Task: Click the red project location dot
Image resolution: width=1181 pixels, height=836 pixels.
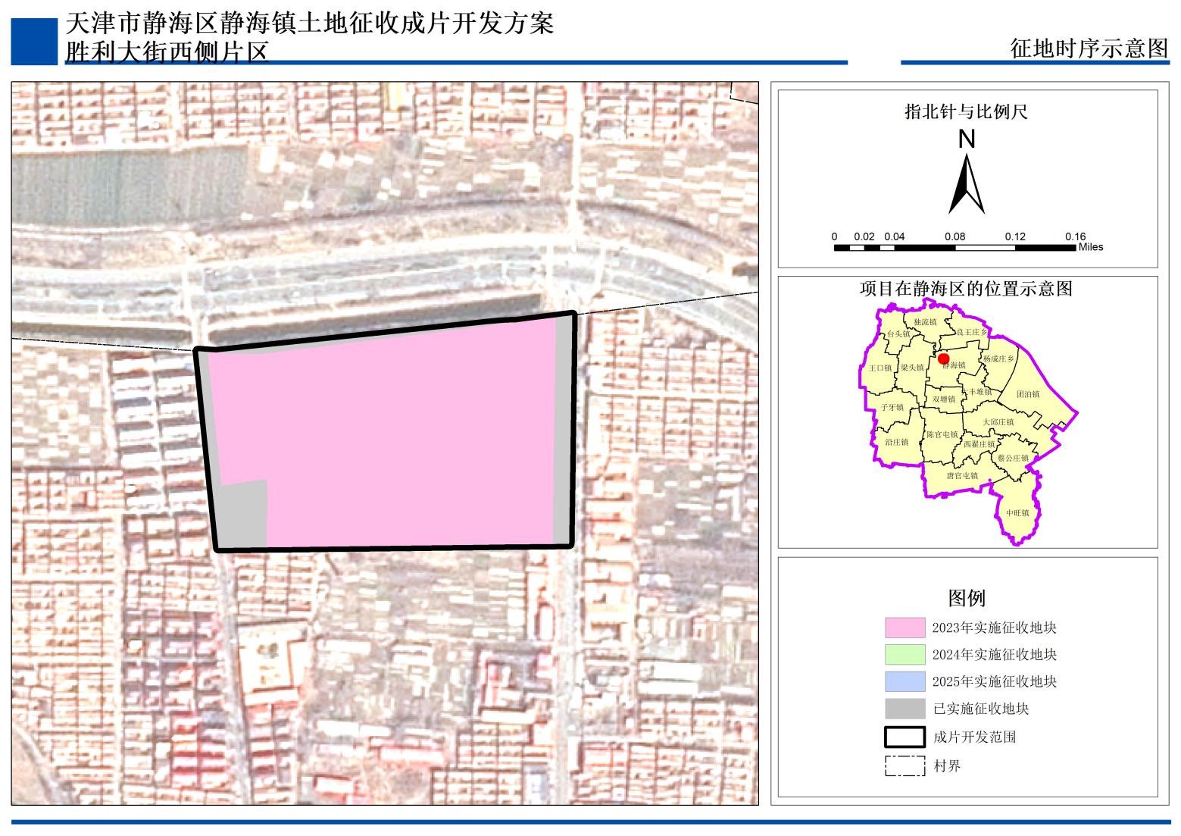Action: 943,359
